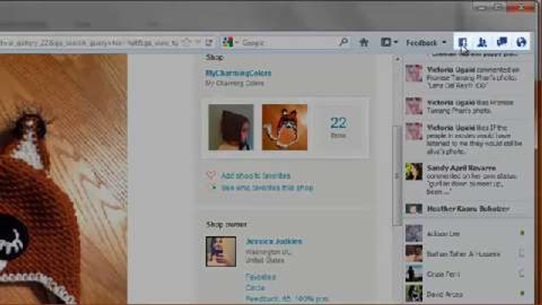The image size is (542, 305).
Task: Click the top chat contact above Sultan
Action: 467,233
